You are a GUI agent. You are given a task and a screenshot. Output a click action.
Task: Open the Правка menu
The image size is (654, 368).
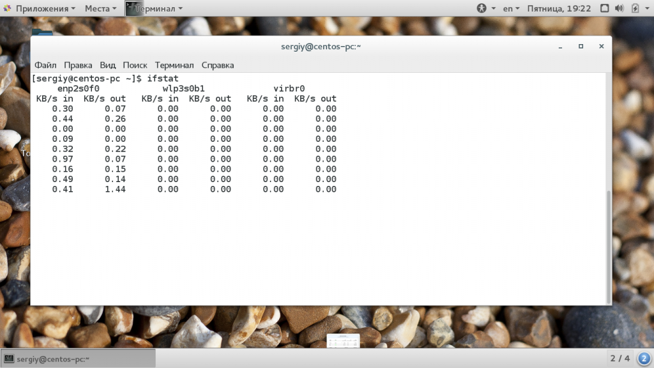coord(78,65)
